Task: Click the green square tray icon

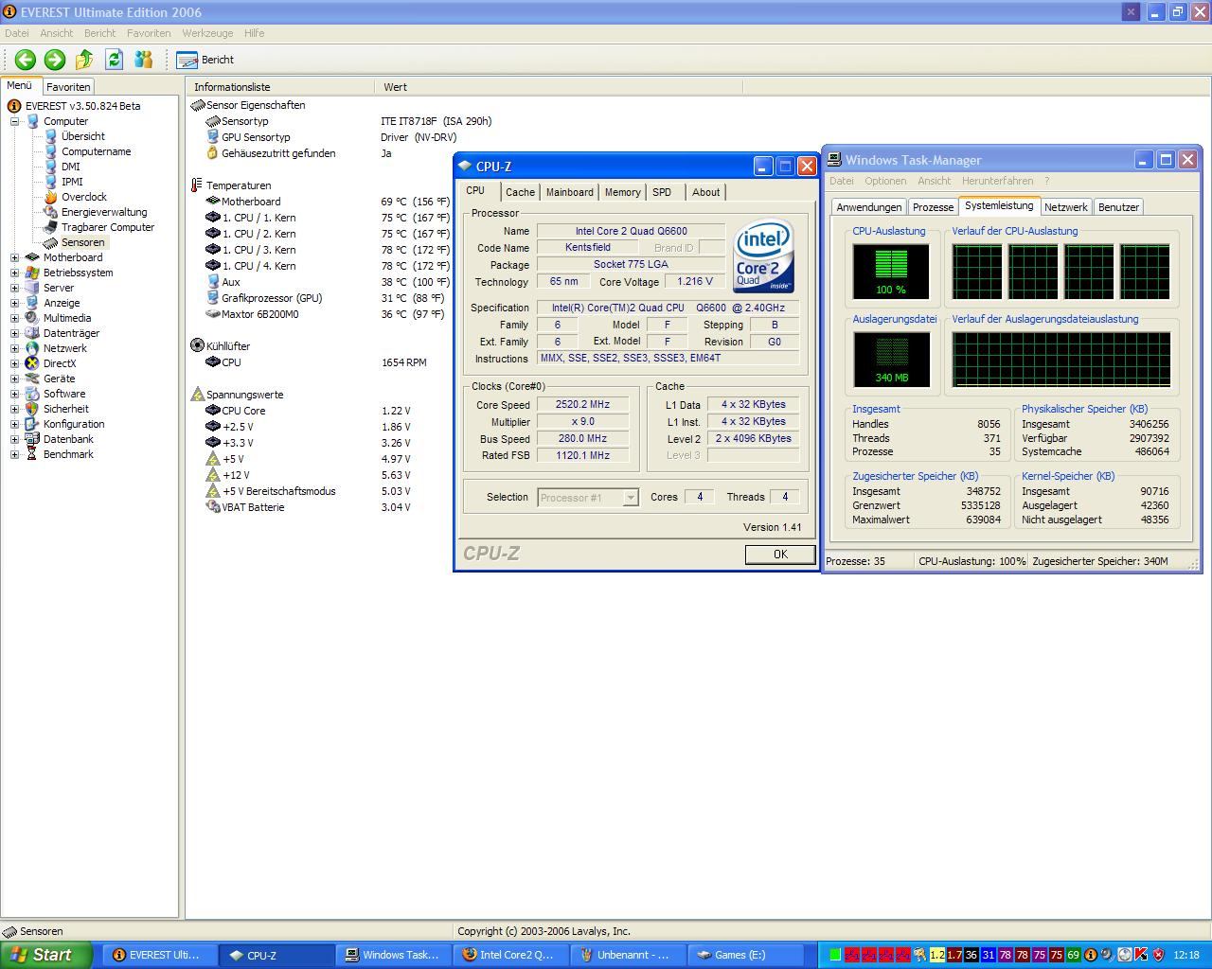Action: (x=835, y=955)
